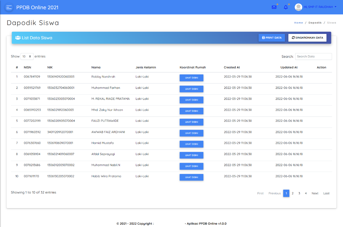Focus the Search Data input field

[313, 57]
